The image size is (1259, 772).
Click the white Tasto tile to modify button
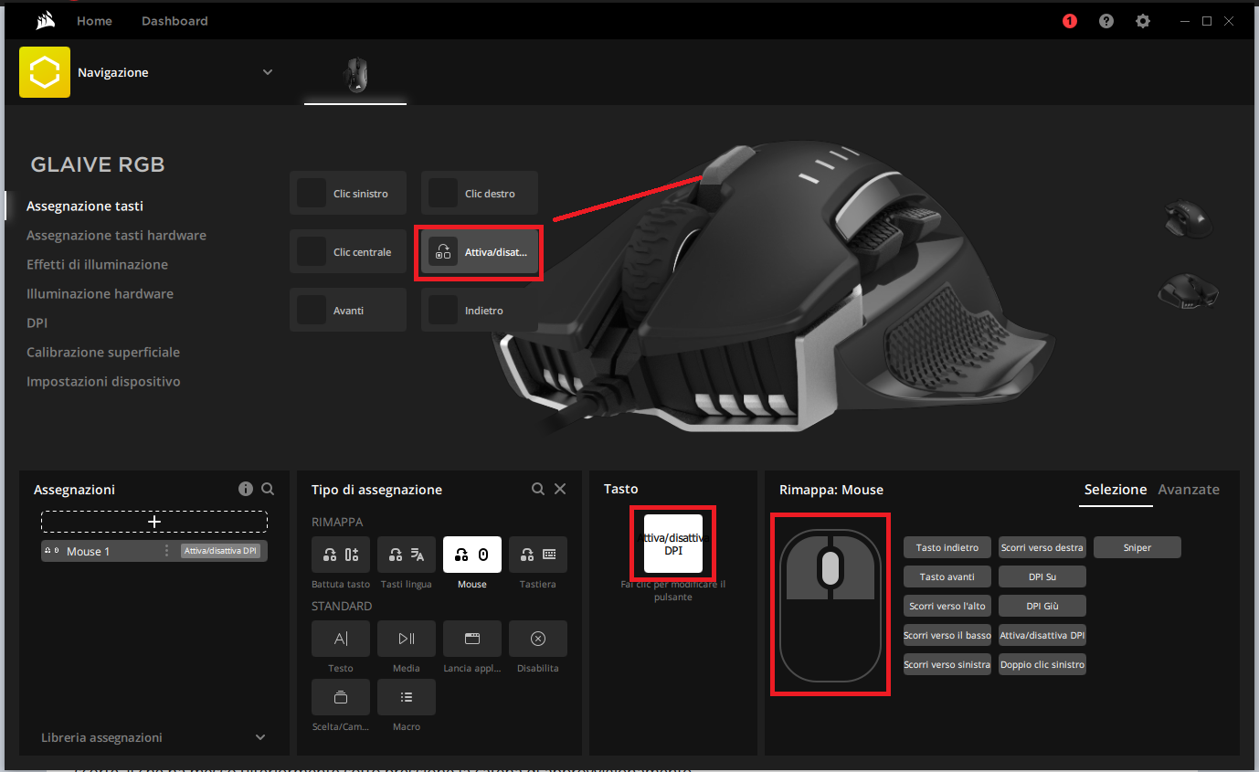pyautogui.click(x=673, y=544)
